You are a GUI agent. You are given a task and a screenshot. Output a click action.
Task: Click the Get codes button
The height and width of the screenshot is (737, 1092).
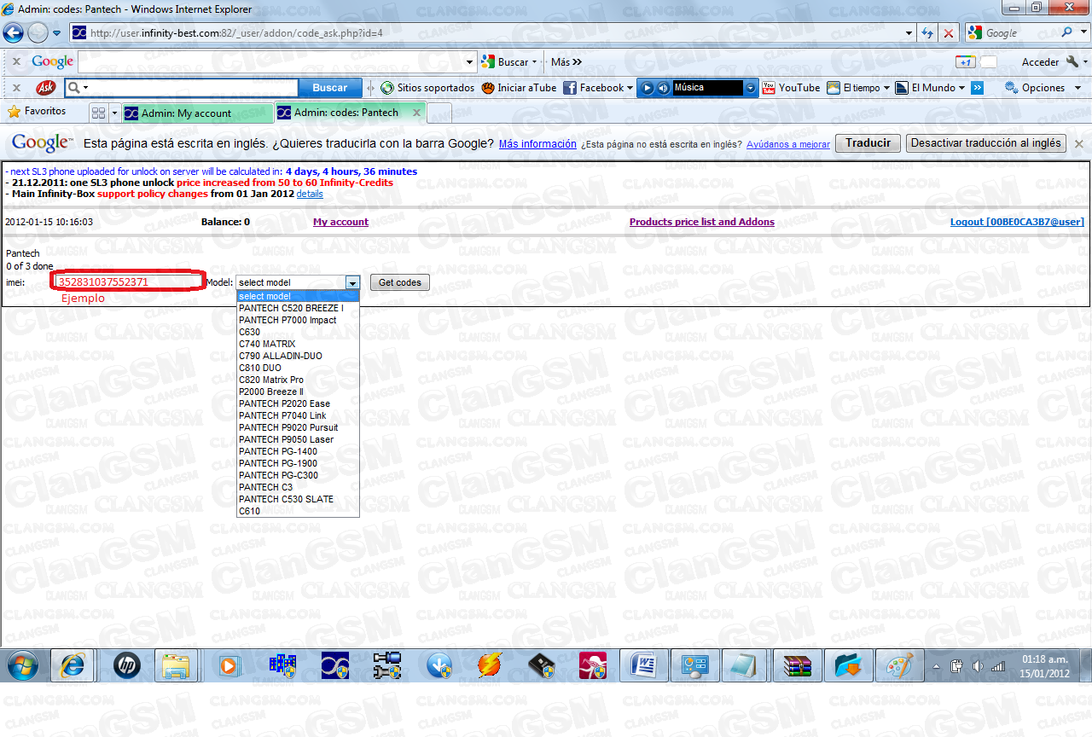tap(399, 281)
